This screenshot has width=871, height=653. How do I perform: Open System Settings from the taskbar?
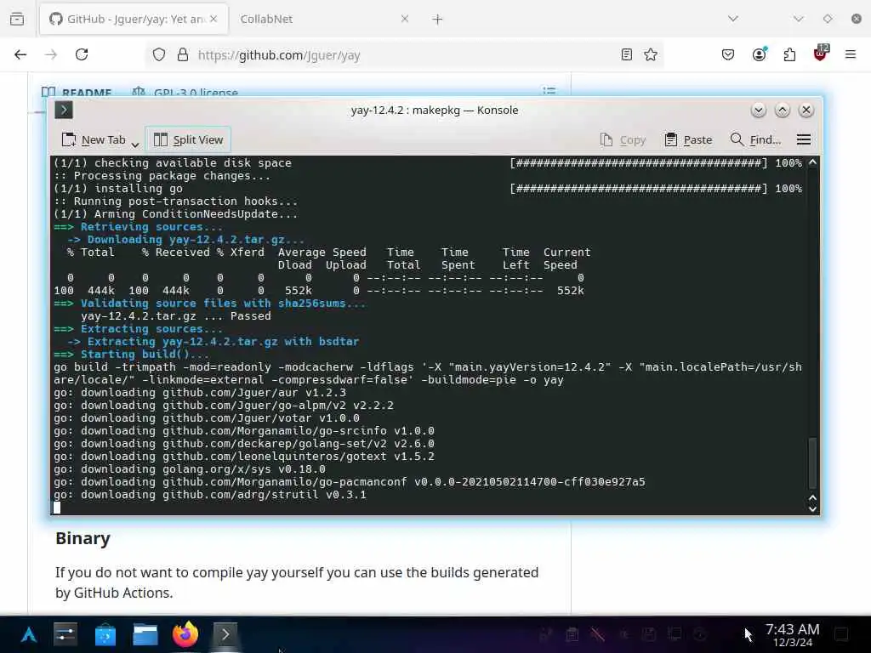click(x=65, y=634)
